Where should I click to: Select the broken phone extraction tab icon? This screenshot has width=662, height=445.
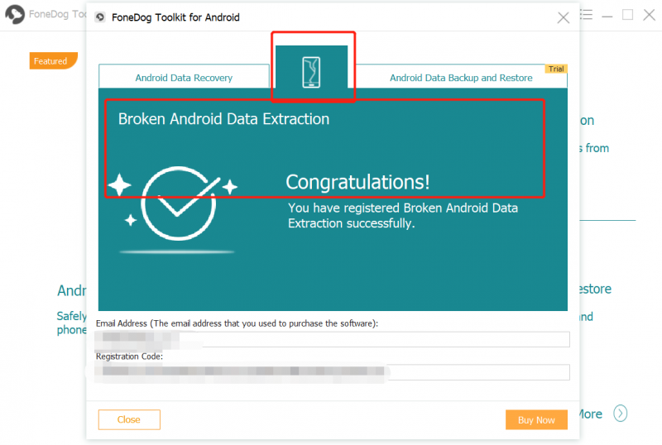click(312, 72)
